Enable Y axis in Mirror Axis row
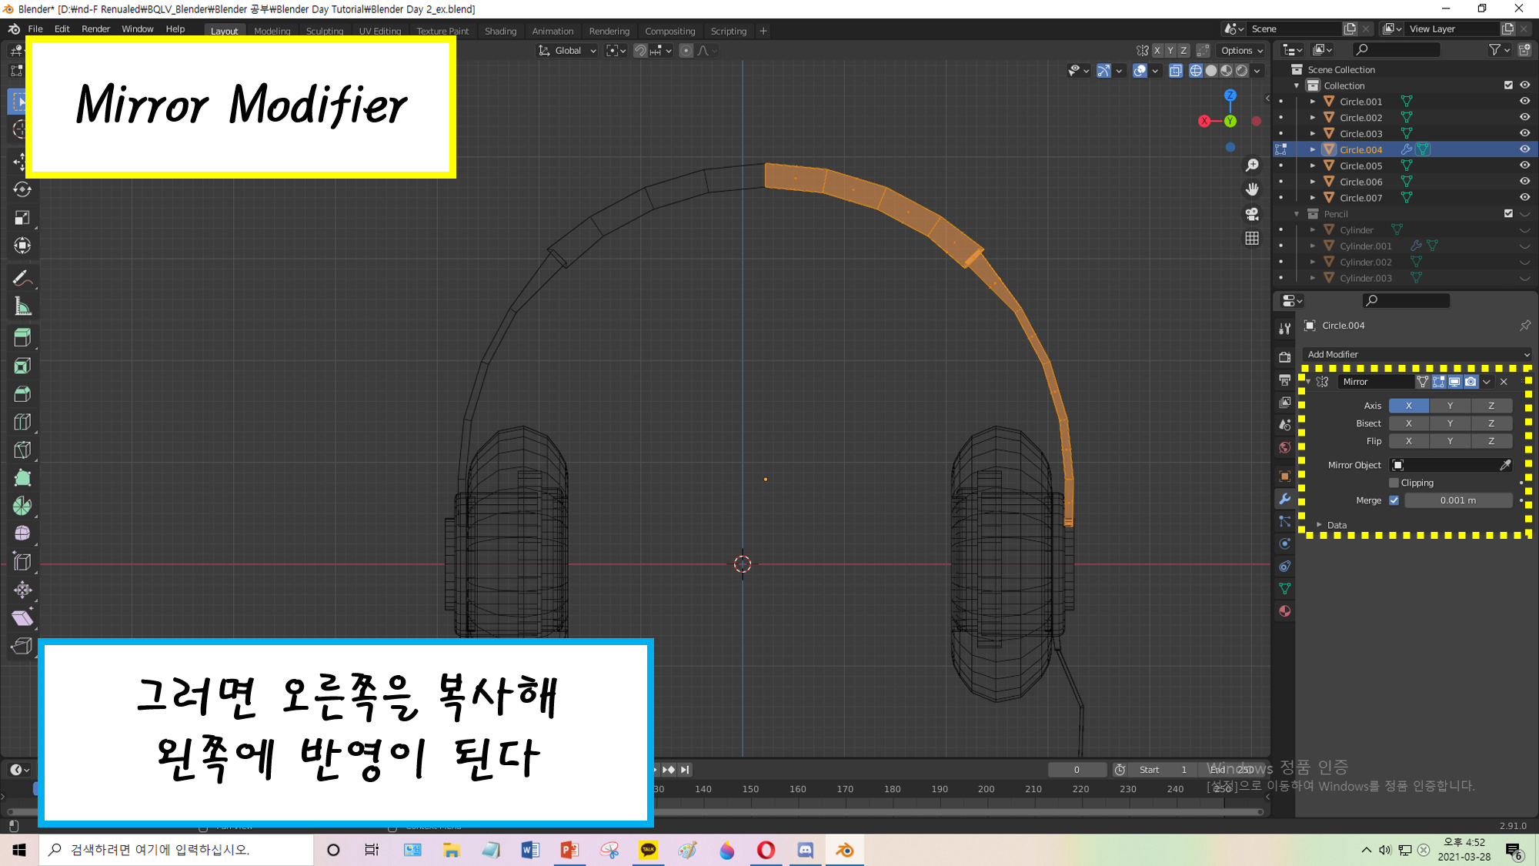Screen dimensions: 1539x866 (1450, 406)
